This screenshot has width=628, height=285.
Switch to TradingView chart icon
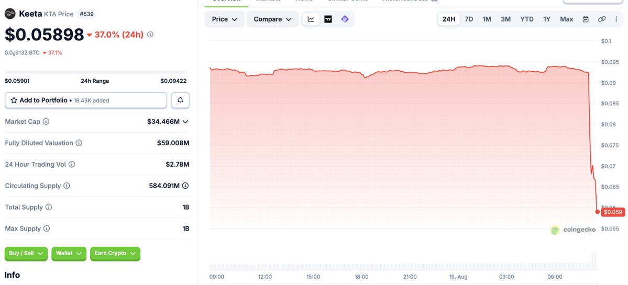pos(328,19)
